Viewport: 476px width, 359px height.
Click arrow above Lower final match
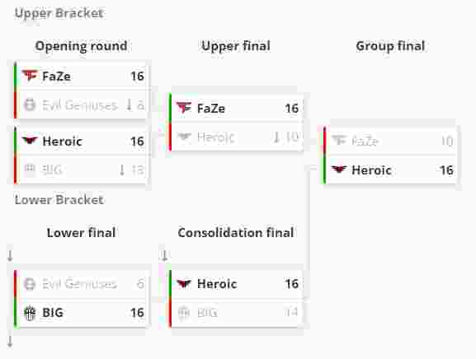coord(10,255)
